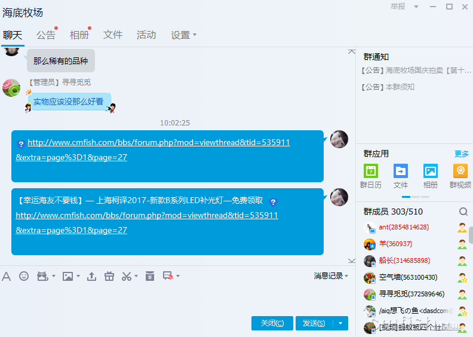The image size is (473, 337).
Task: Open the emoji picker smiley icon
Action: [24, 276]
